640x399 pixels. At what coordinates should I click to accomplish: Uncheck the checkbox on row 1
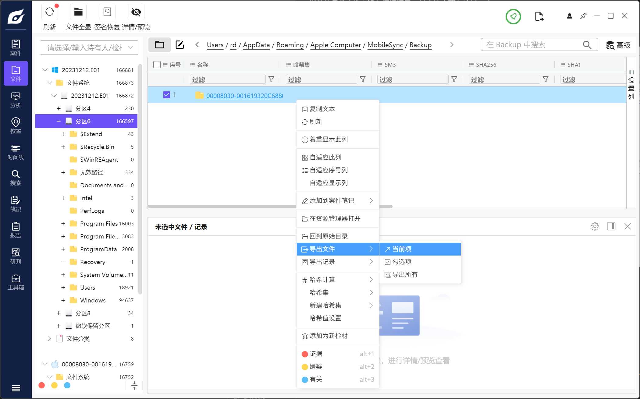(x=166, y=95)
